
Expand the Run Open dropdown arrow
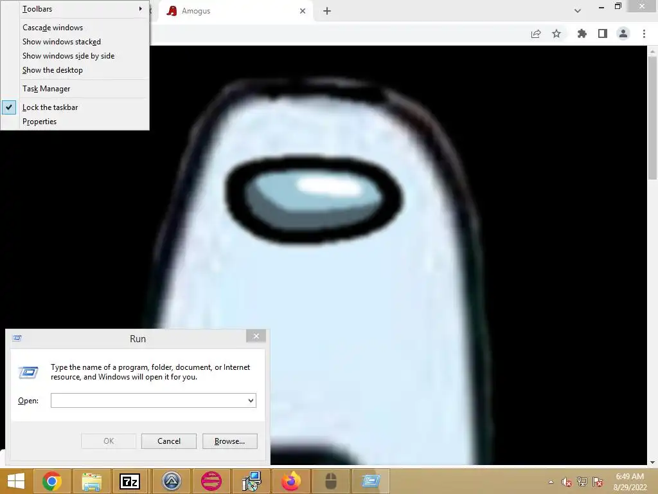tap(251, 400)
